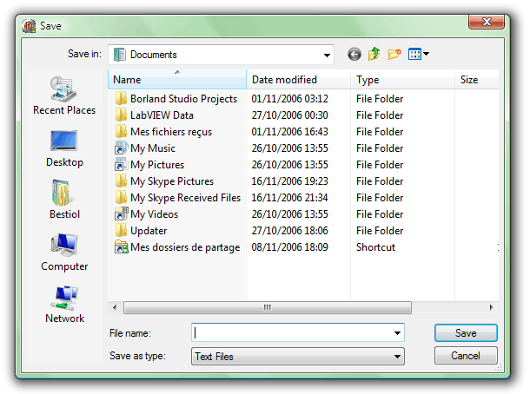Create a new folder using toolbar icon

[394, 55]
